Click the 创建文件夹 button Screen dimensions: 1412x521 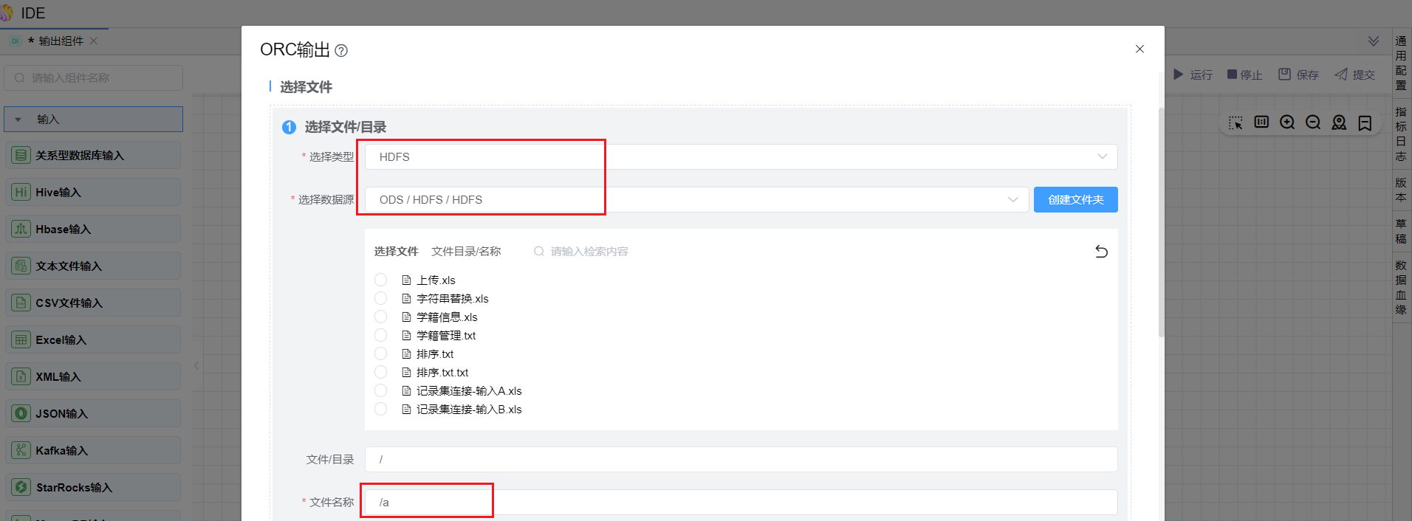click(1075, 199)
